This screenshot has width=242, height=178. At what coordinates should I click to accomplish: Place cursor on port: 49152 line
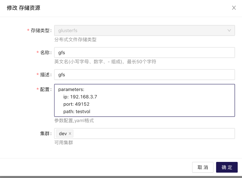pyautogui.click(x=76, y=104)
